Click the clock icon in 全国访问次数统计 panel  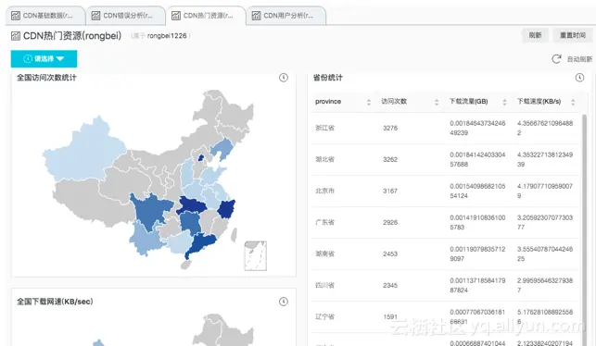coord(284,78)
